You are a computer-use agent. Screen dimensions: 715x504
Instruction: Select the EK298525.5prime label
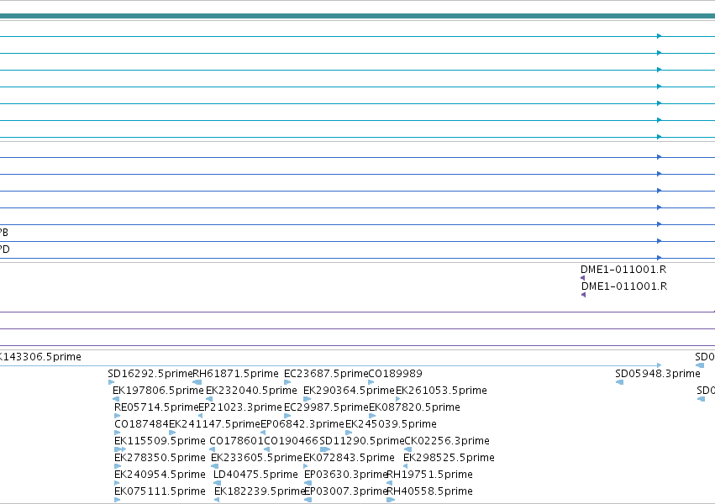pyautogui.click(x=449, y=458)
